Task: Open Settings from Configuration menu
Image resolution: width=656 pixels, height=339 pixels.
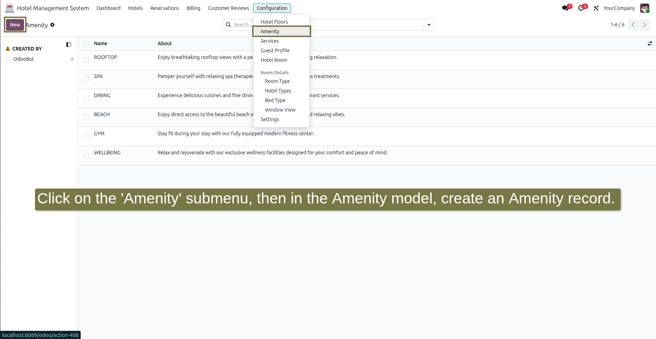Action: (281, 119)
